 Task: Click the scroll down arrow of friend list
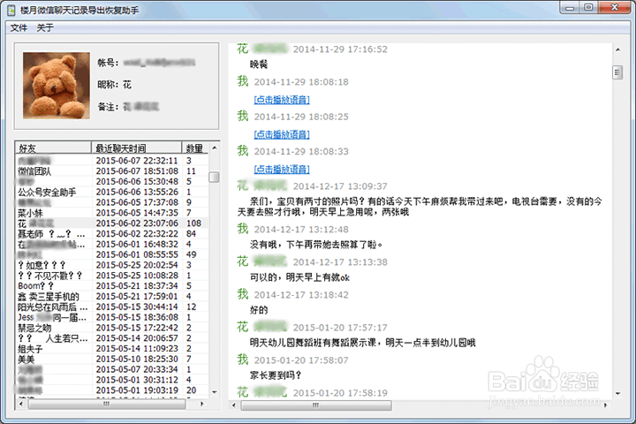click(214, 392)
